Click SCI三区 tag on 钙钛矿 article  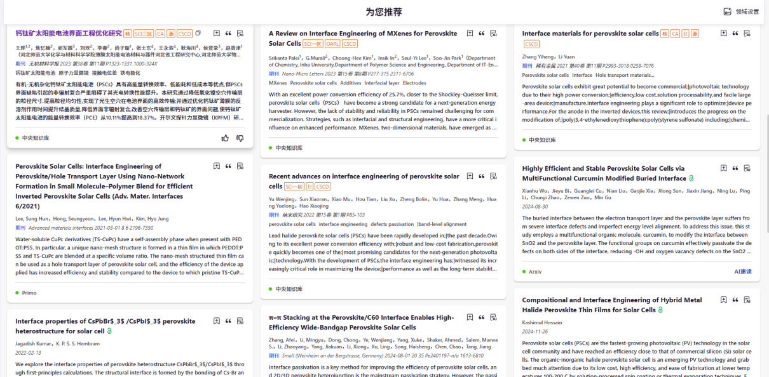click(143, 34)
